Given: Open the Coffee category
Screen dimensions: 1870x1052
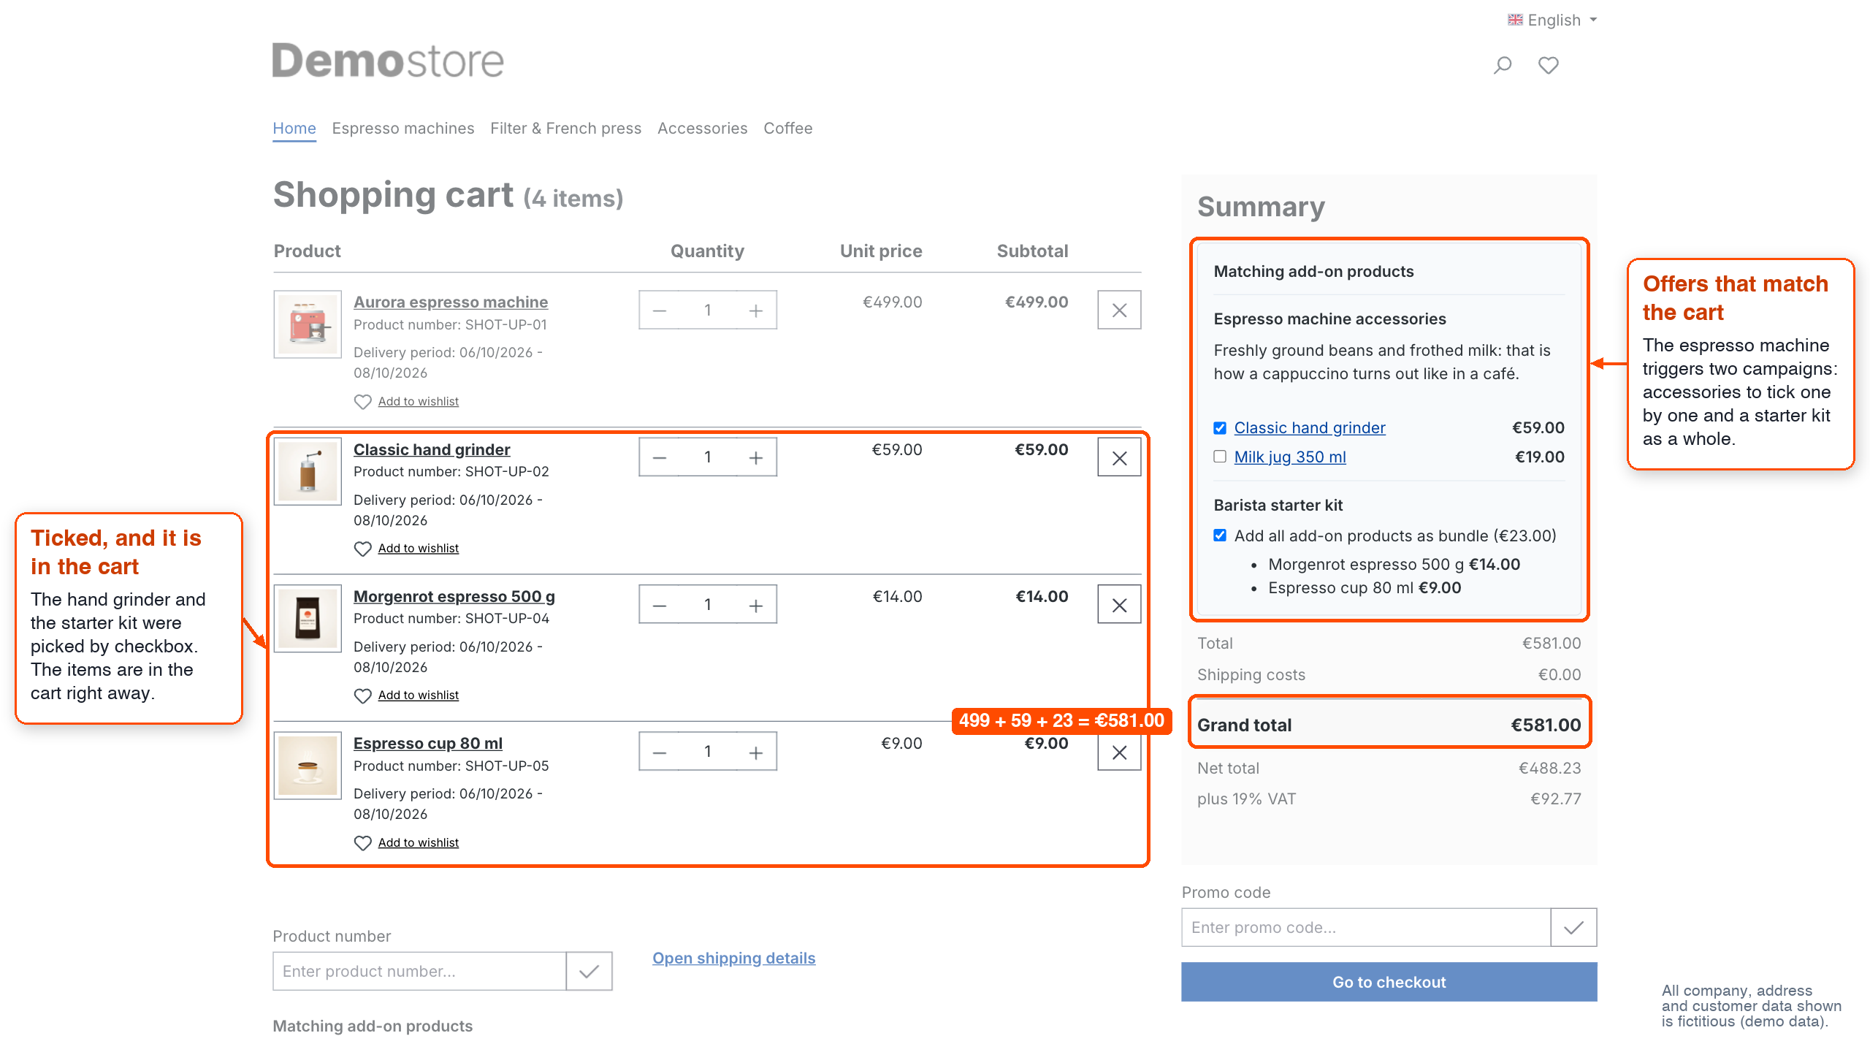Looking at the screenshot, I should (x=787, y=128).
